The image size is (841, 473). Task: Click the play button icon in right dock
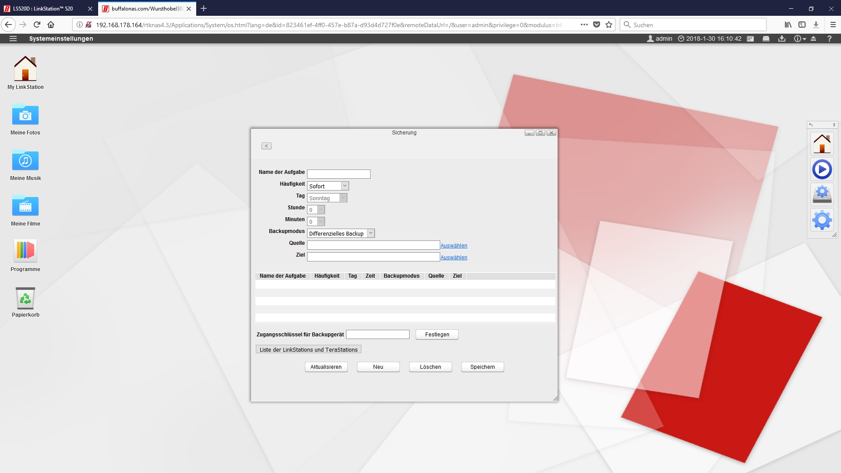point(822,169)
